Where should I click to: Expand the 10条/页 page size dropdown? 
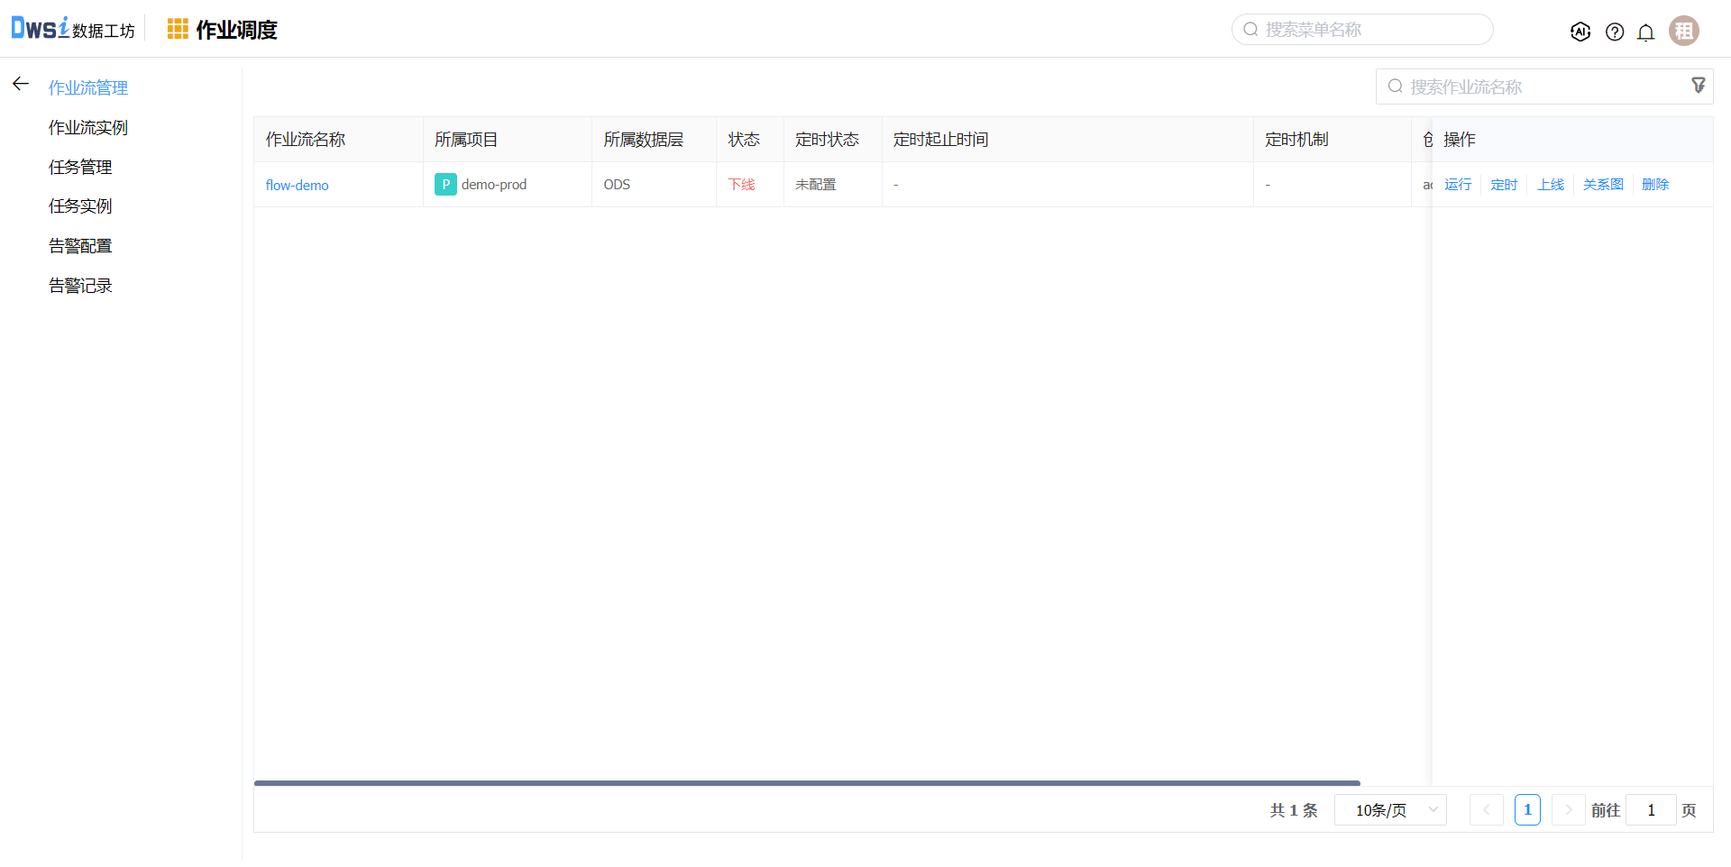[x=1390, y=810]
